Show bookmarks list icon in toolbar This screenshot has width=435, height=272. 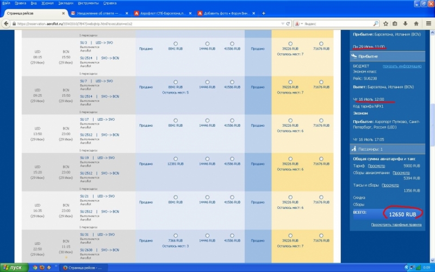pyautogui.click(x=395, y=23)
